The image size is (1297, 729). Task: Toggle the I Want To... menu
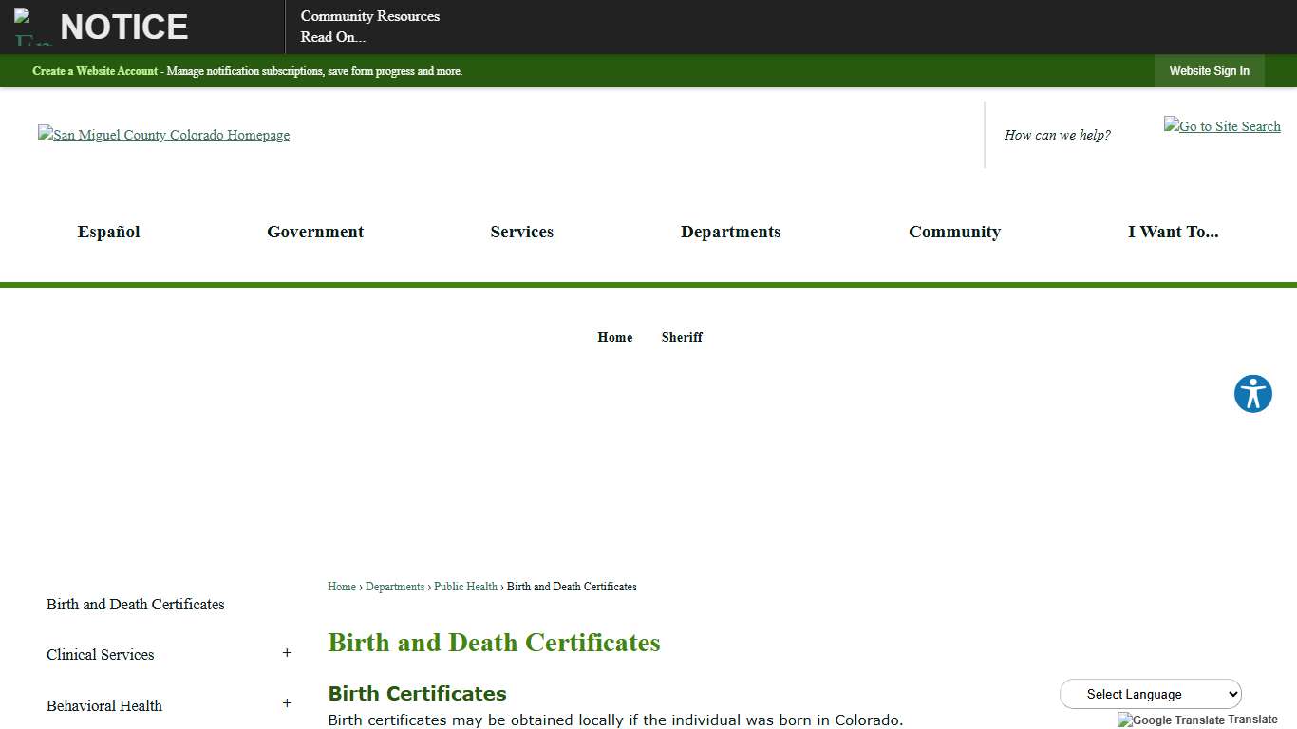1174,232
